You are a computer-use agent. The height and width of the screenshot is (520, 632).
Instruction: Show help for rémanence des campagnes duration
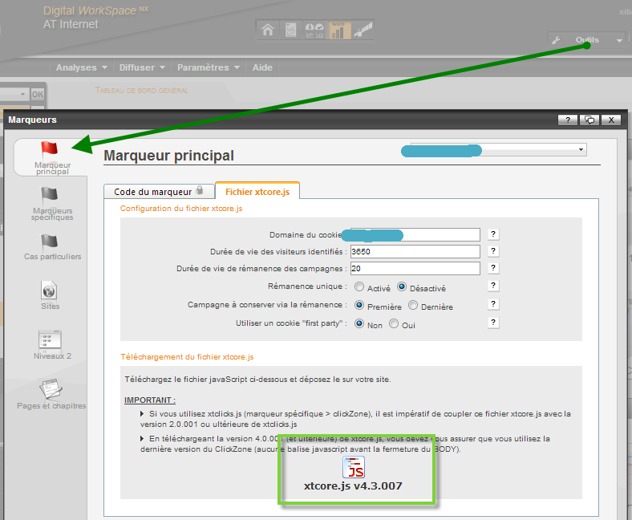[x=493, y=268]
